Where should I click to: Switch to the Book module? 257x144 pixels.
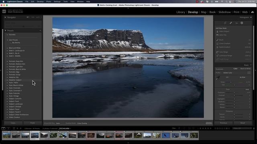click(212, 12)
